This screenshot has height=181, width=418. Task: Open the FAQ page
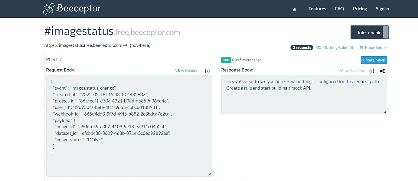tap(339, 9)
